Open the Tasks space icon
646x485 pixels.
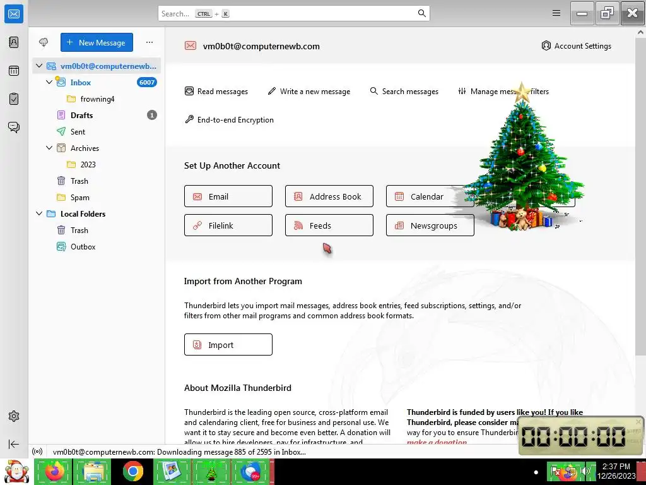click(14, 99)
